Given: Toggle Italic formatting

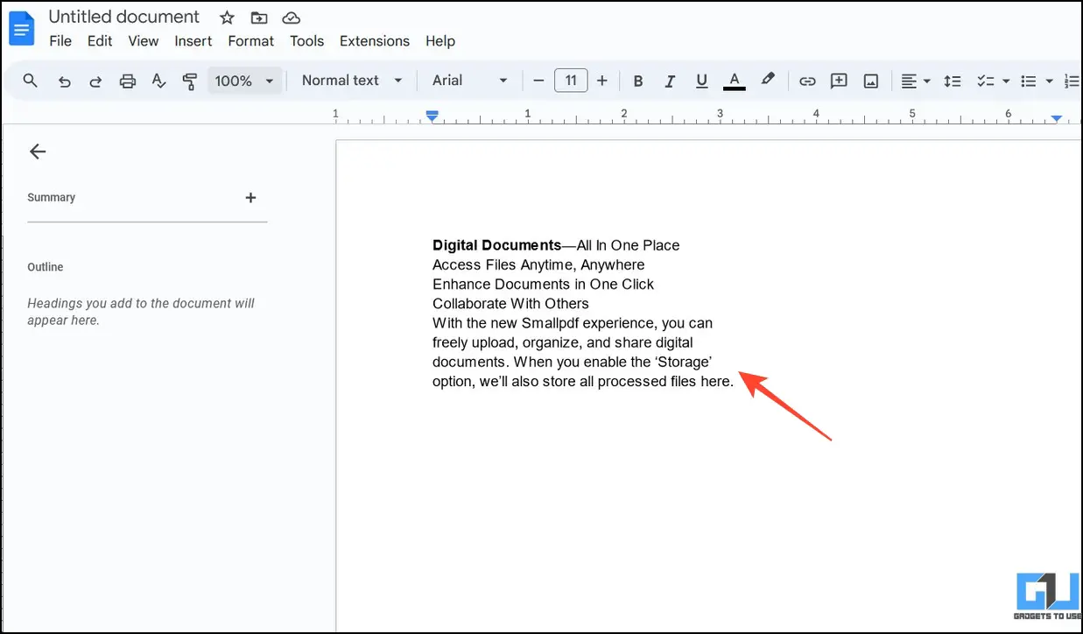Looking at the screenshot, I should pos(670,81).
